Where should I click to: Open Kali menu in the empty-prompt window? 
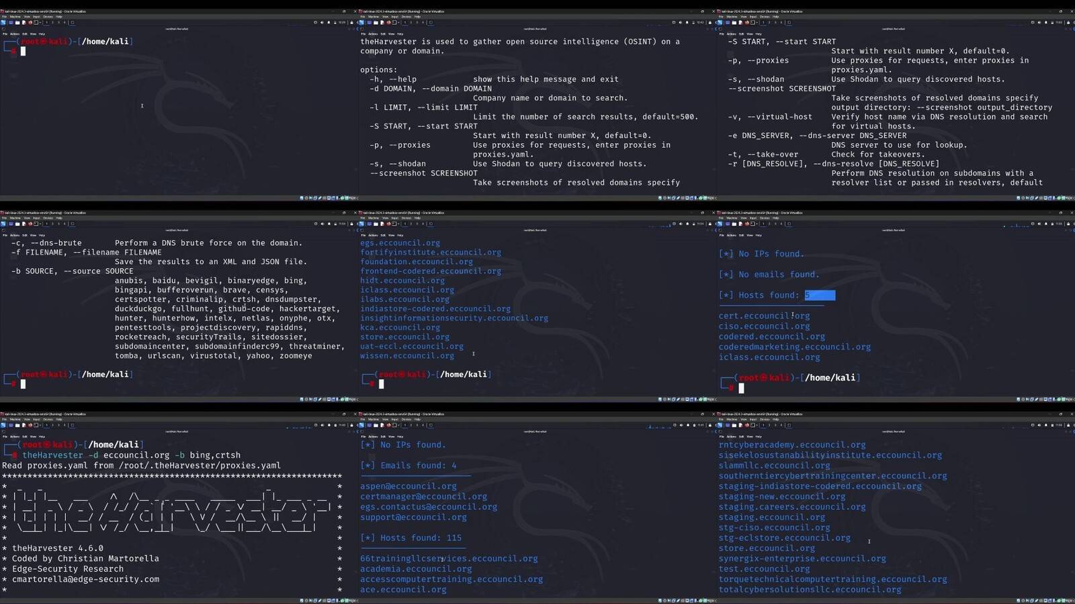3,22
